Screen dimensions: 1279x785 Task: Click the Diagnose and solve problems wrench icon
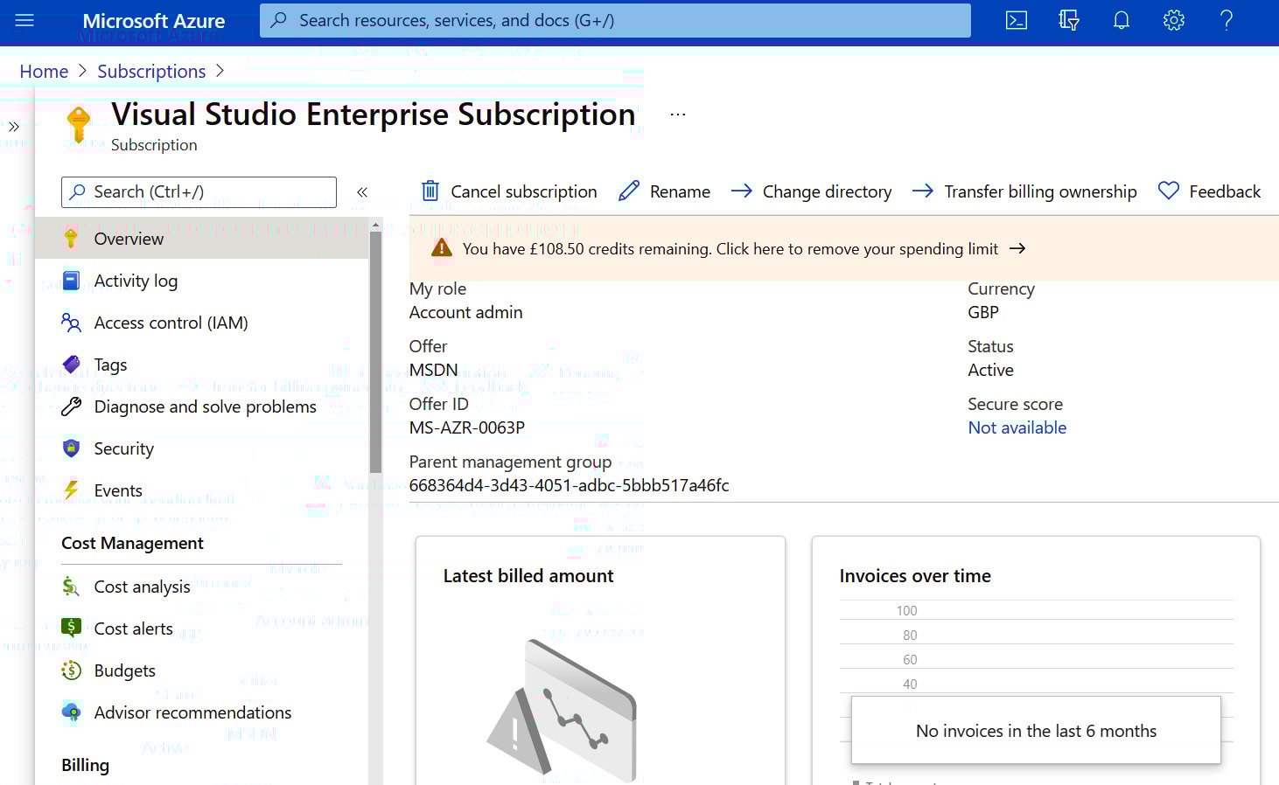pyautogui.click(x=72, y=406)
